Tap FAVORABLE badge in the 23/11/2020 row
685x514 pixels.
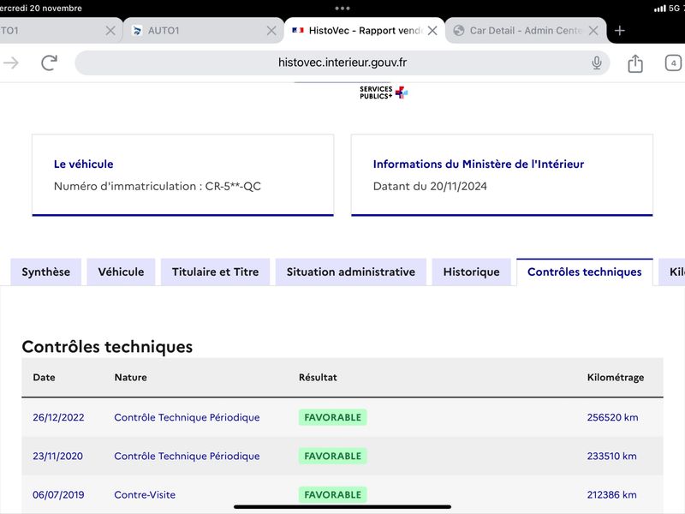pyautogui.click(x=333, y=456)
